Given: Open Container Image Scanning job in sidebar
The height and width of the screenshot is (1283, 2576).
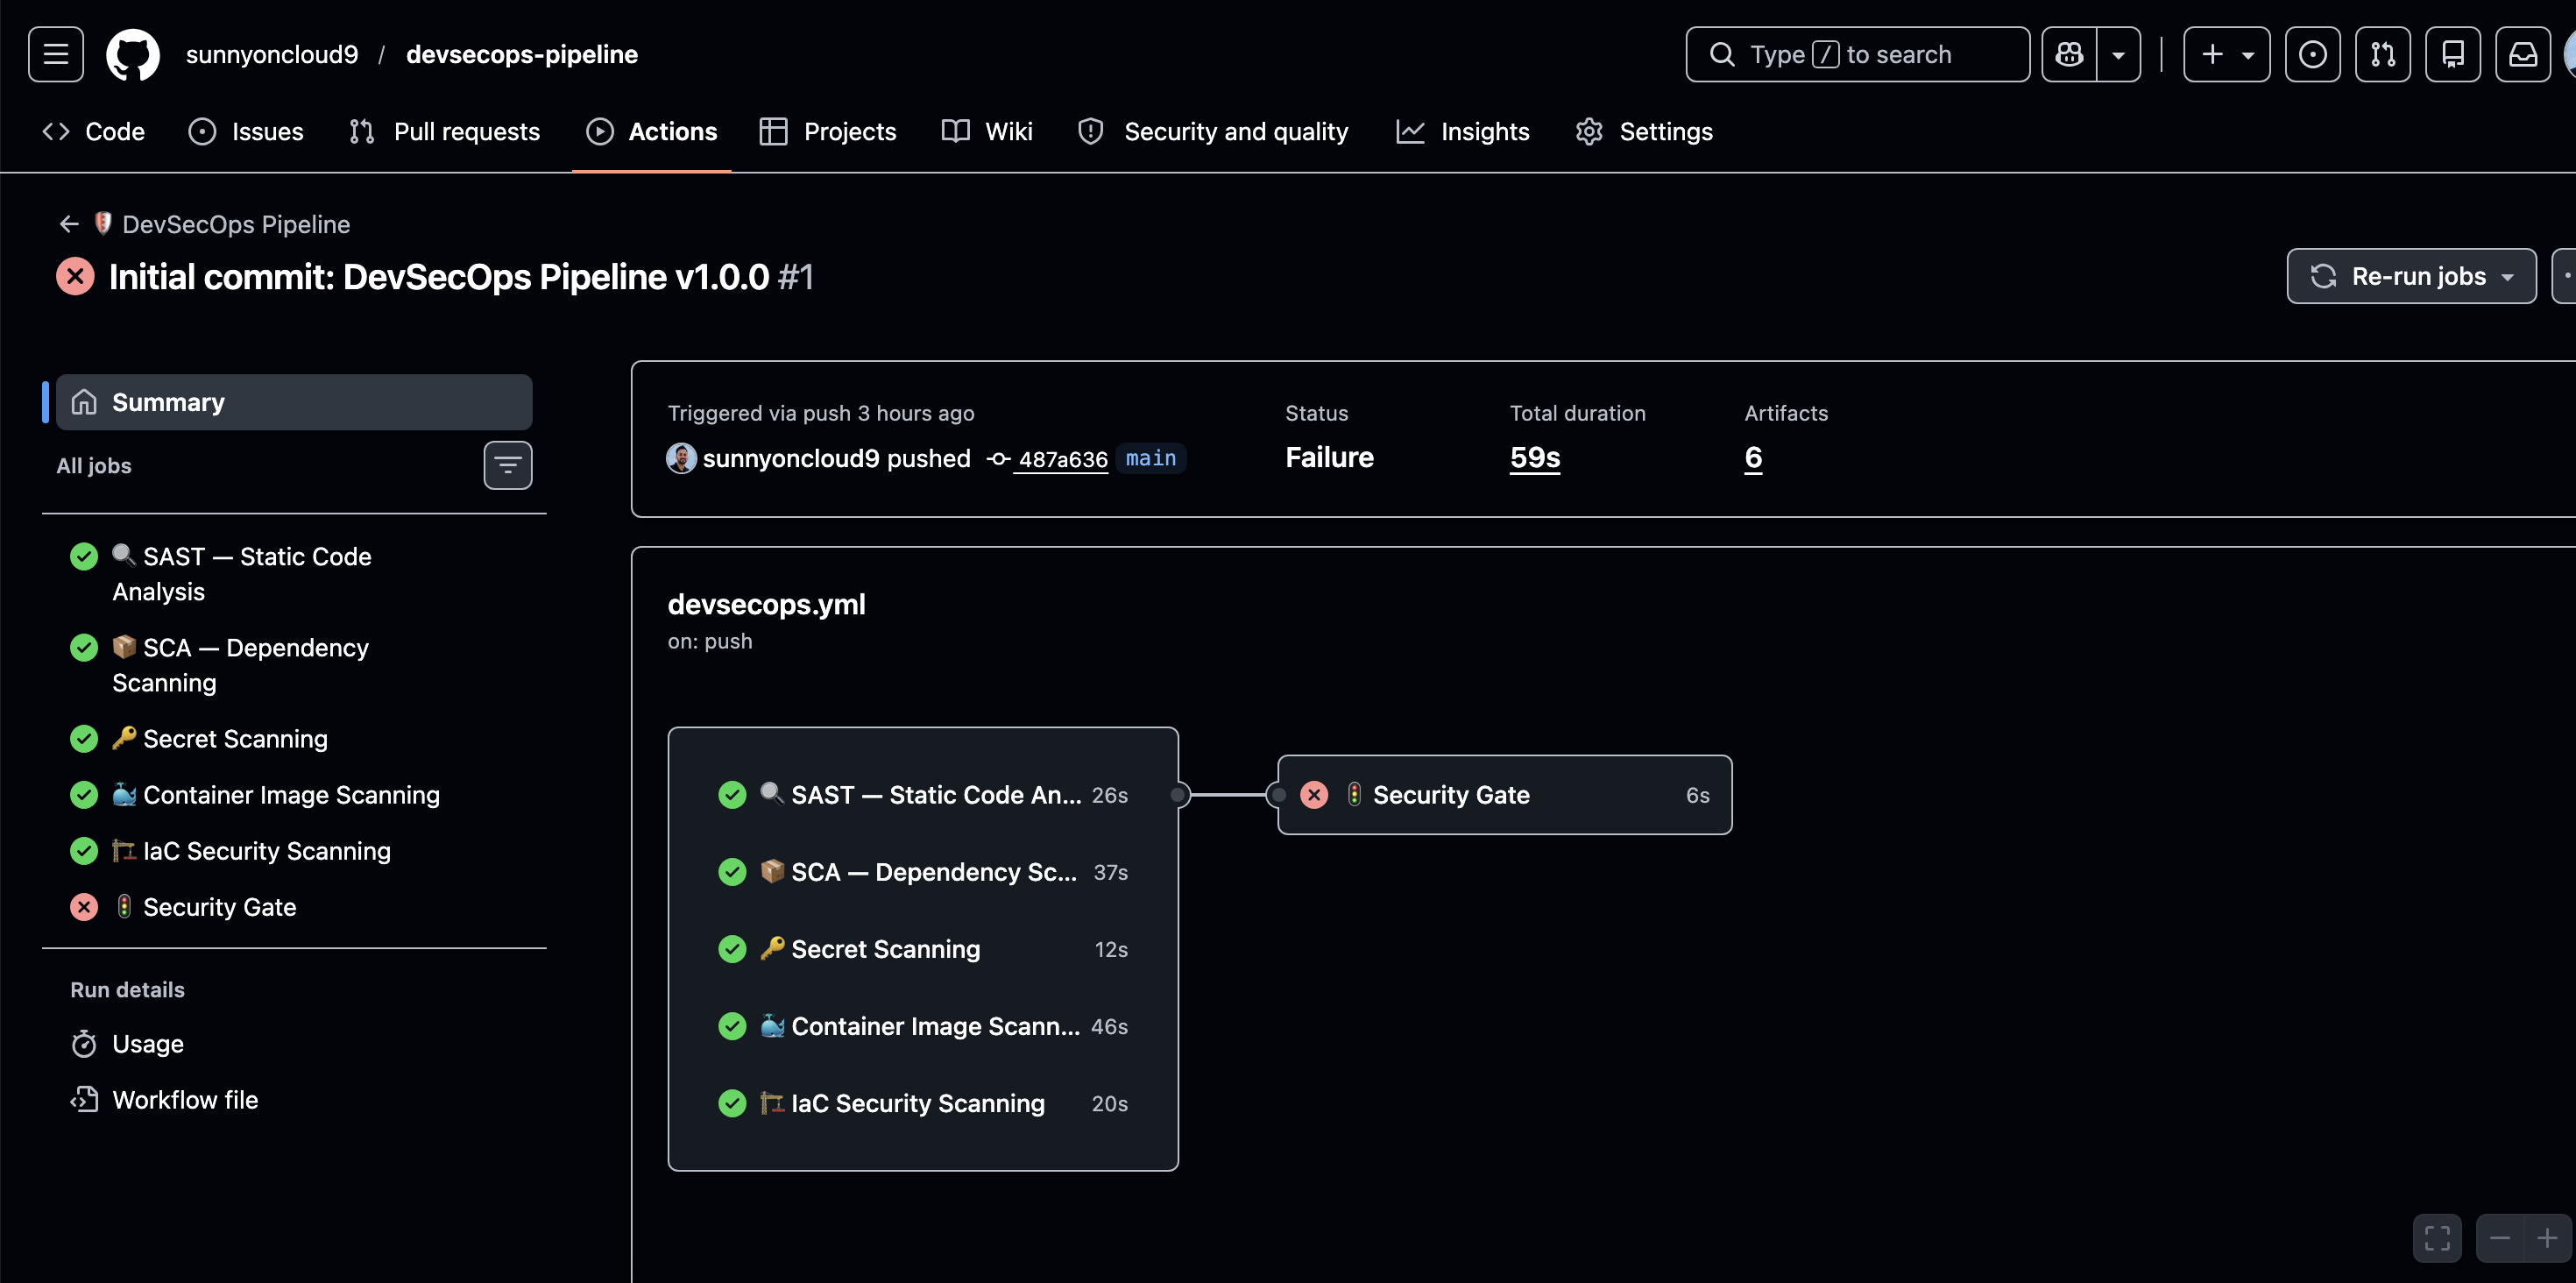Looking at the screenshot, I should 294,795.
